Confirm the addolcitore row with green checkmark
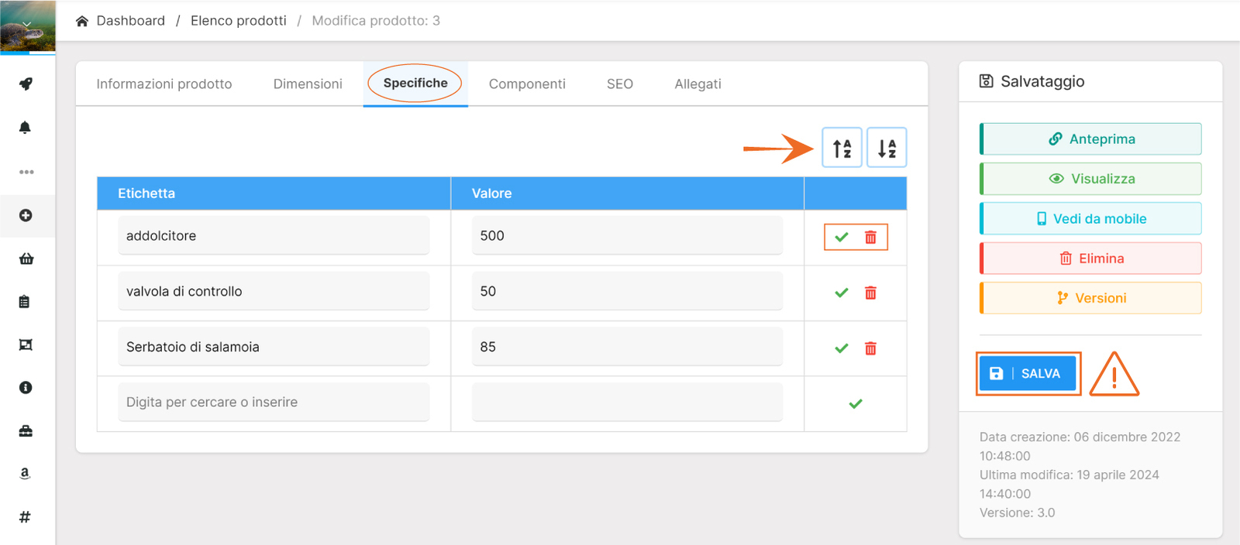This screenshot has height=545, width=1240. (x=842, y=238)
